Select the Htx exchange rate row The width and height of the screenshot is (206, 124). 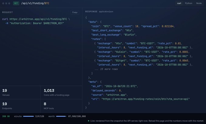(143, 45)
